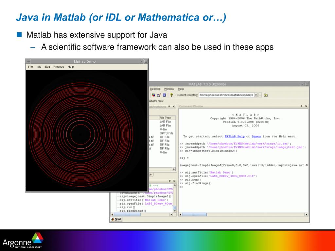This screenshot has height=251, width=335.
Task: Go up one folder level icon
Action: (x=266, y=95)
